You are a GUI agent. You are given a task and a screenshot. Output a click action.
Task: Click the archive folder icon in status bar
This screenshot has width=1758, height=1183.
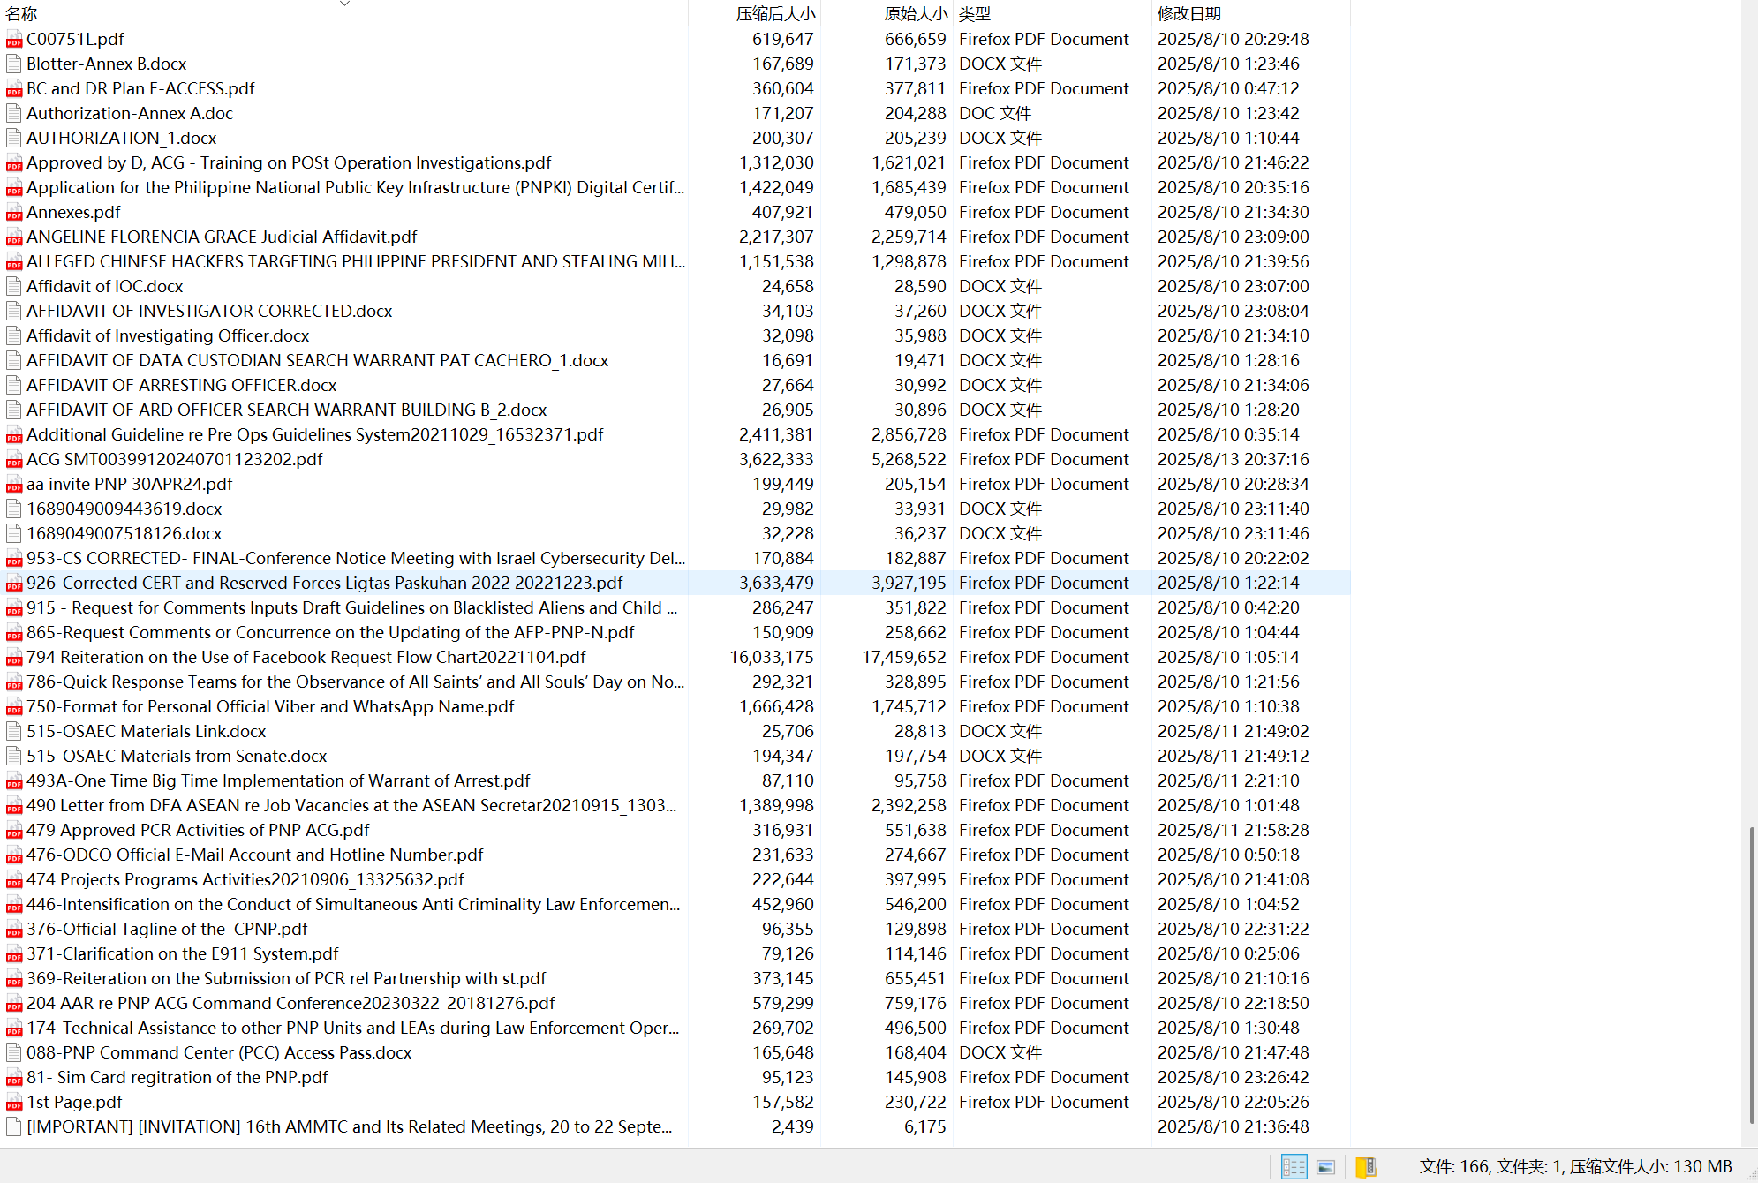(x=1365, y=1167)
